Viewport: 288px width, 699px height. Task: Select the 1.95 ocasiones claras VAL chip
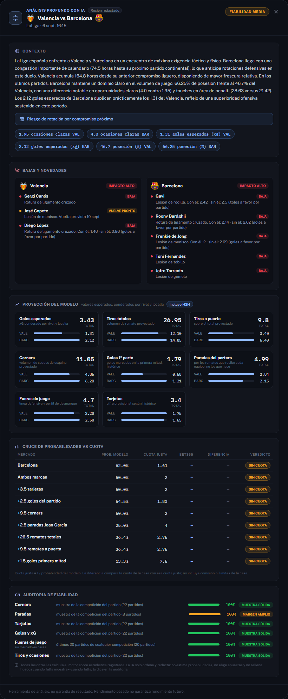click(49, 134)
